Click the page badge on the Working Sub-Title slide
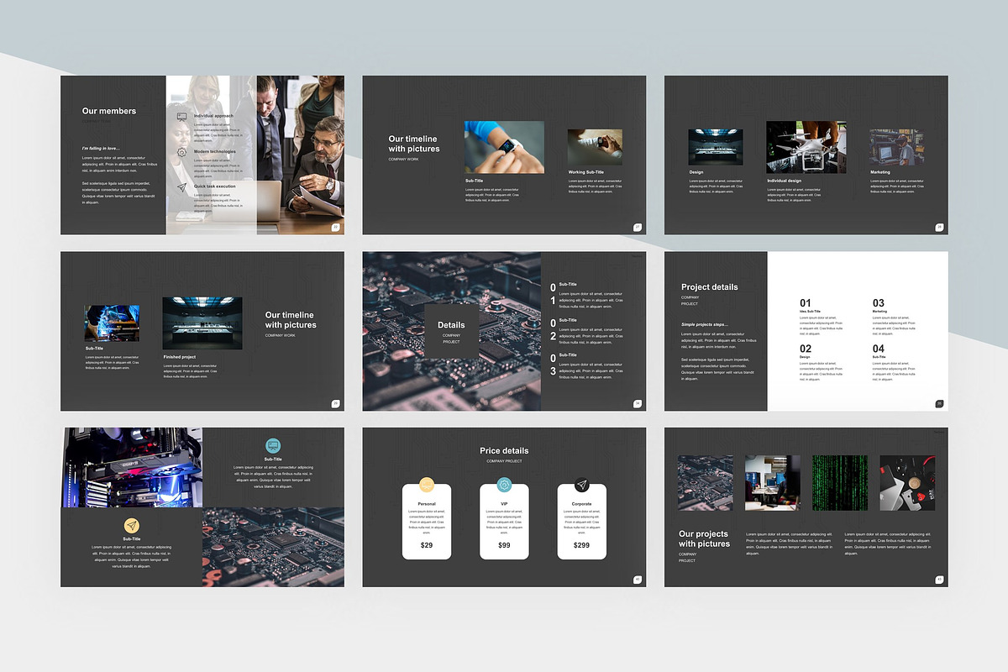Viewport: 1008px width, 672px height. click(638, 227)
